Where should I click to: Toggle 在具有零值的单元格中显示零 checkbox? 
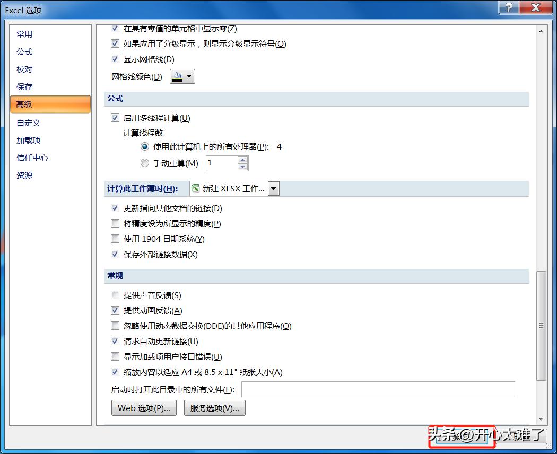point(115,29)
